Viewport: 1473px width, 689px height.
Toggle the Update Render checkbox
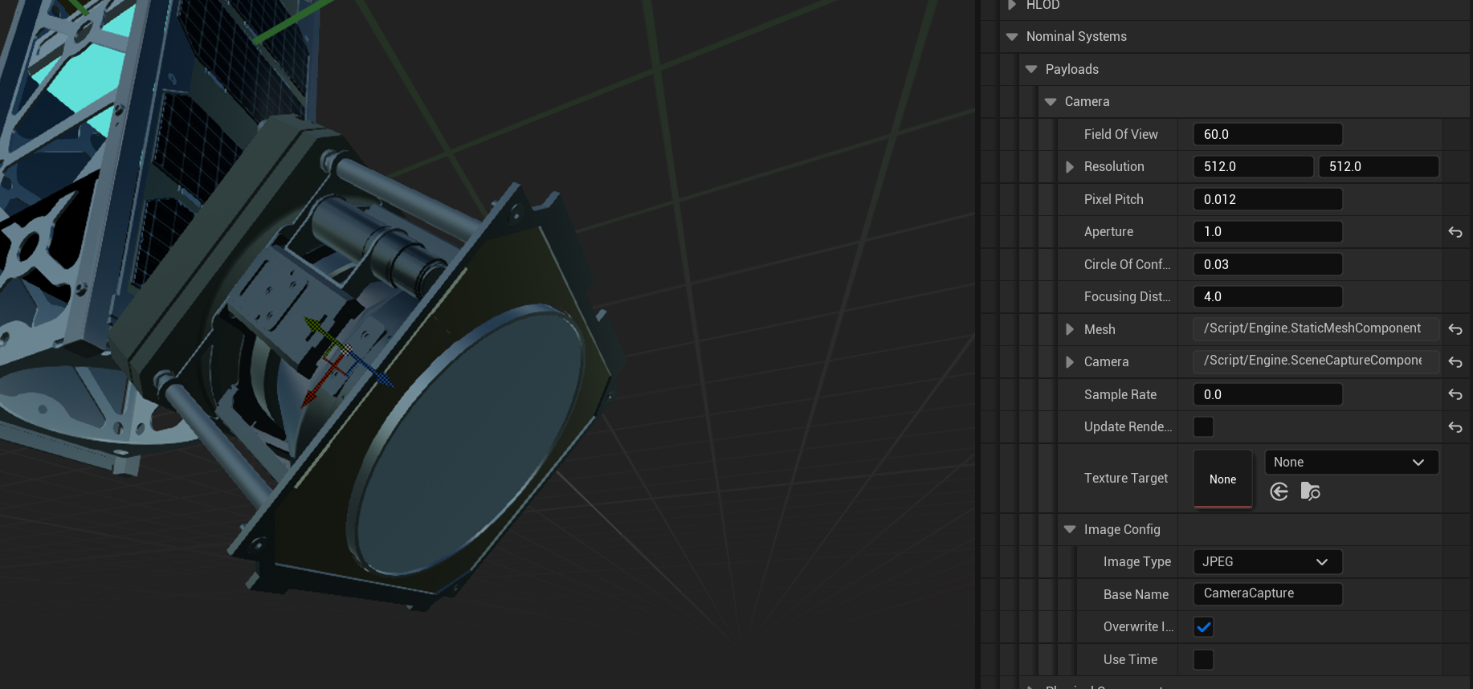[1203, 426]
